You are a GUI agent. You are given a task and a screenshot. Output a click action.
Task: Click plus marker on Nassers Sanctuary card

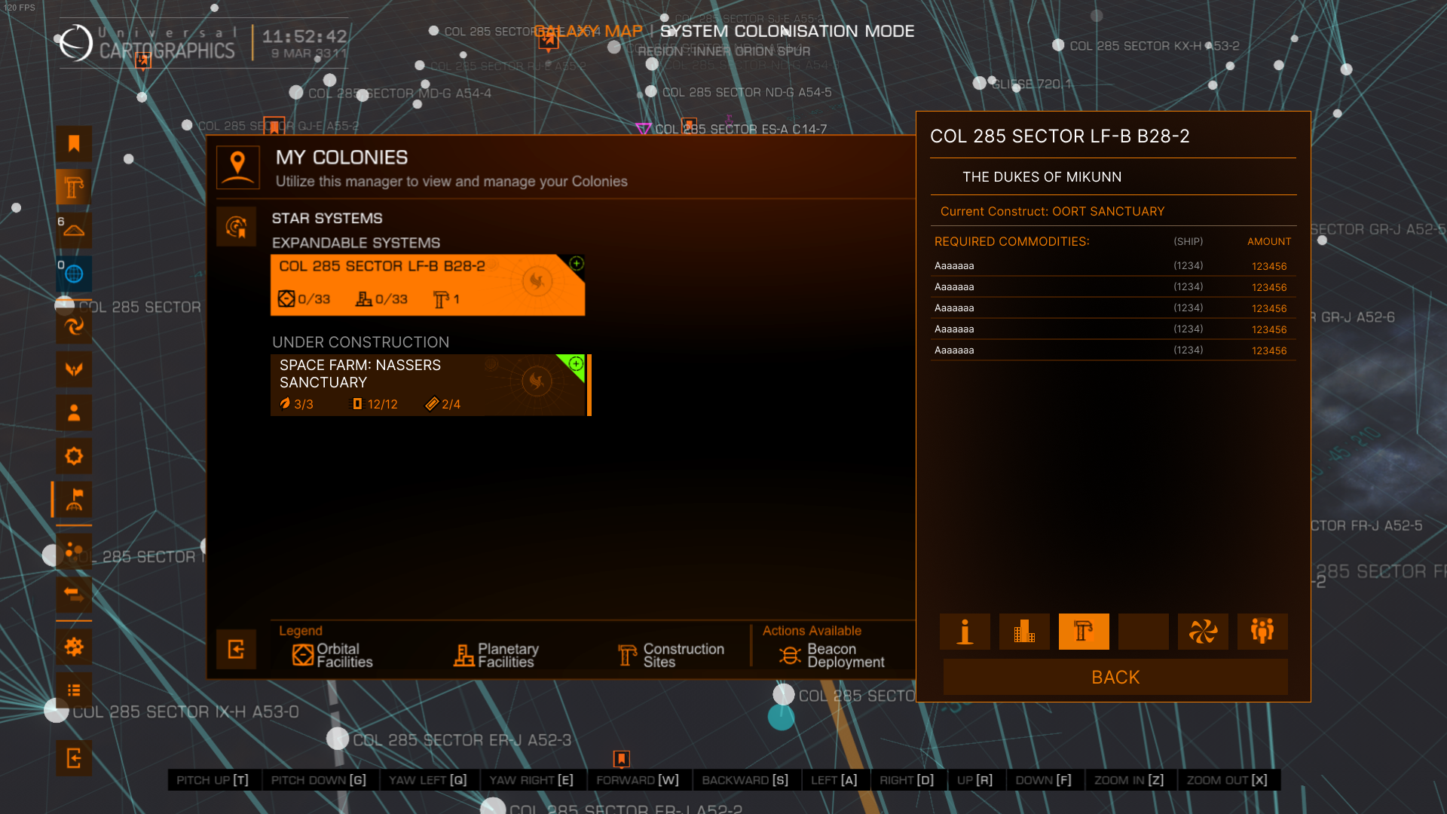click(x=576, y=364)
